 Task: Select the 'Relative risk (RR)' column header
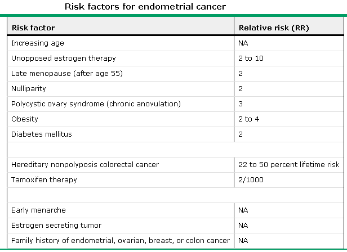(x=274, y=28)
